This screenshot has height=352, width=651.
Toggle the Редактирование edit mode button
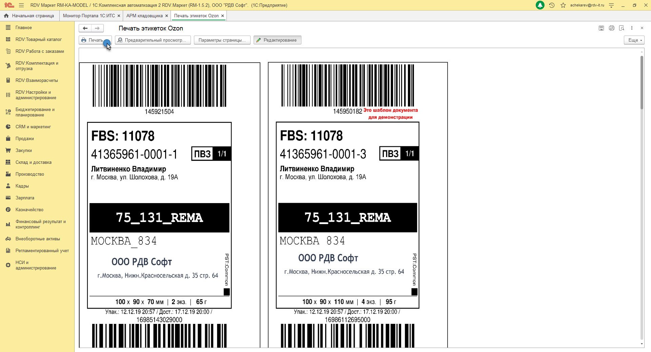tap(277, 40)
